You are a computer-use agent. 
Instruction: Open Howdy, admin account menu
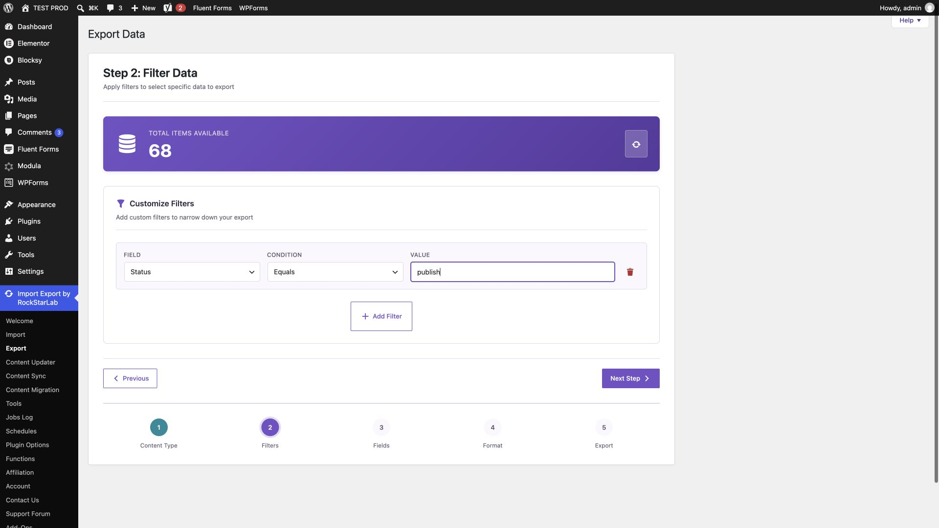[x=906, y=8]
